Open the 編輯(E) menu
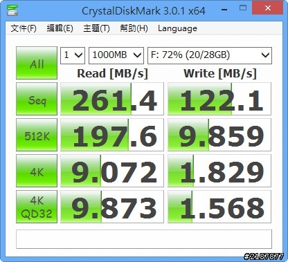 tap(60, 28)
